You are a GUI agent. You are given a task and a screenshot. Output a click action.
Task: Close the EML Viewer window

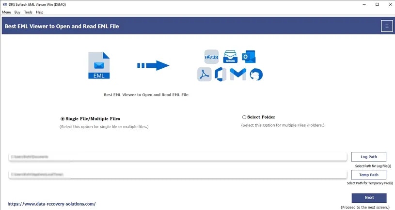390,4
